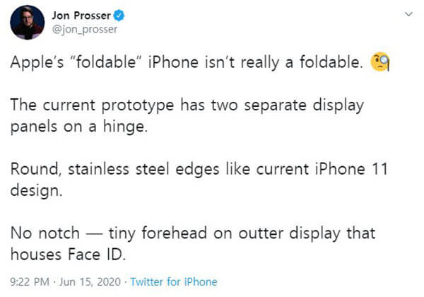This screenshot has height=297, width=424.
Task: Click the blue verified badge icon
Action: point(119,16)
